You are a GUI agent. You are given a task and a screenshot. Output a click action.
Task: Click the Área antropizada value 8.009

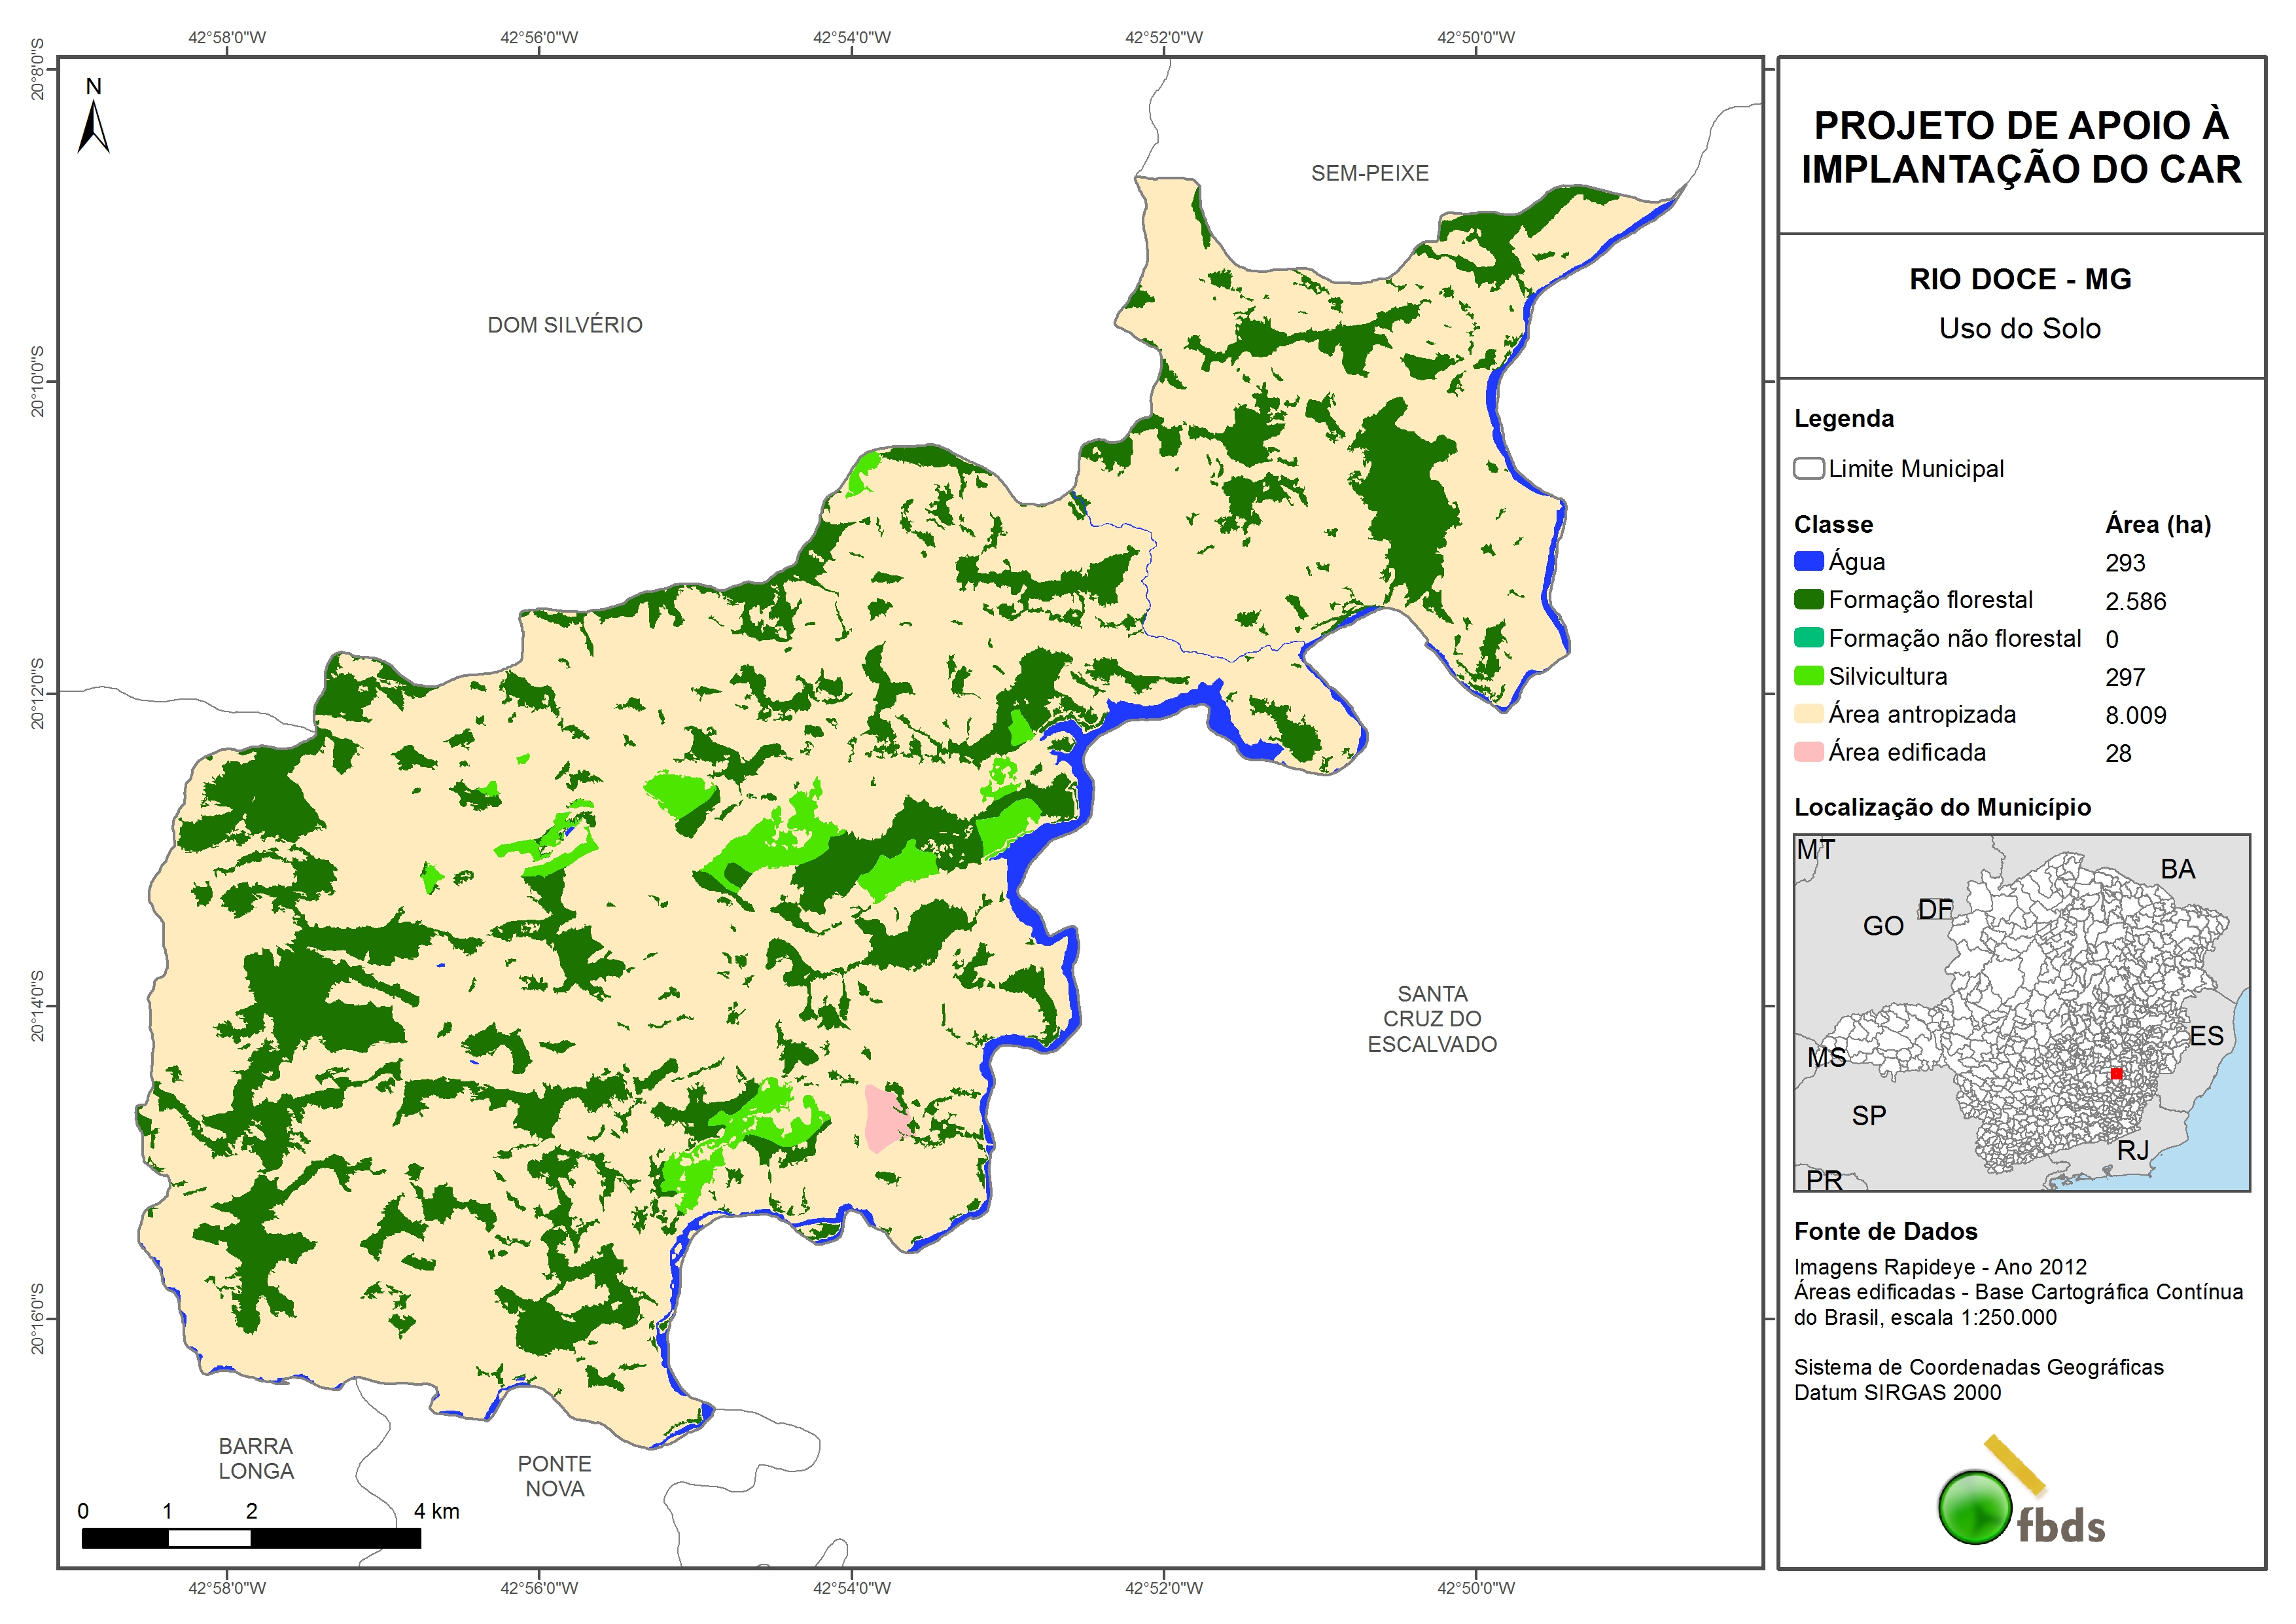pos(2135,715)
